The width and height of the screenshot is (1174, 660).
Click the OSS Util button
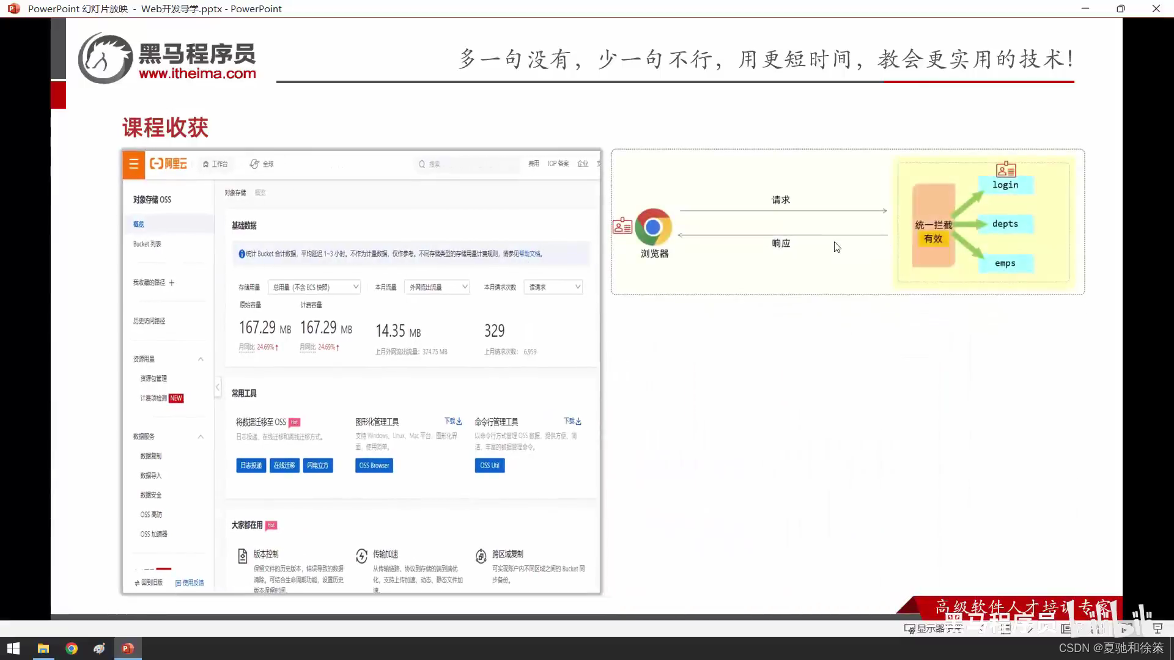(x=490, y=466)
